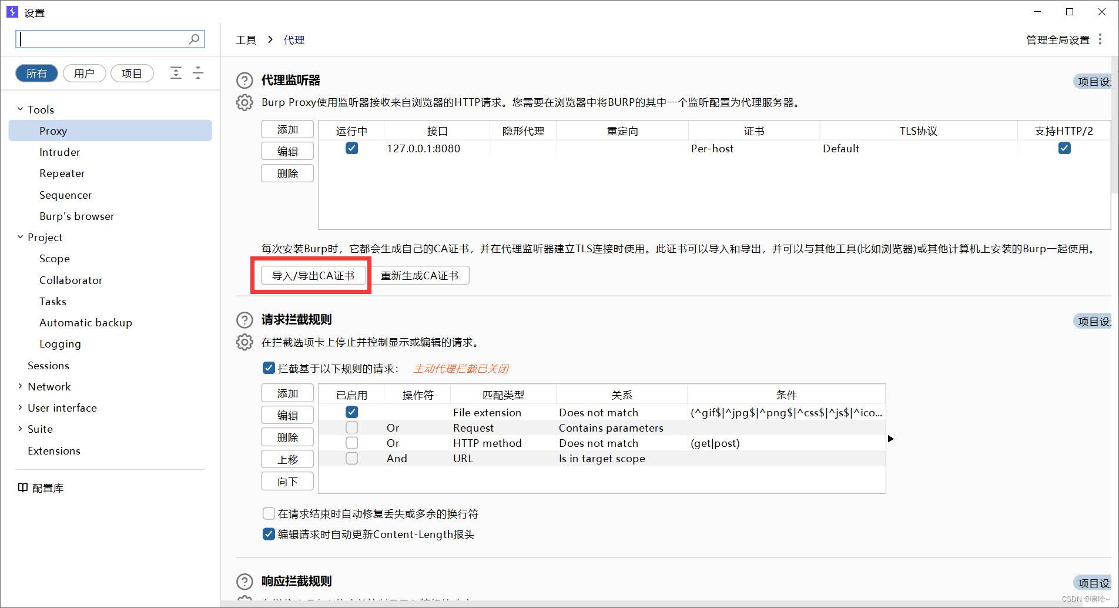Screen dimensions: 1119x608
Task: Select Sequencer in the settings tree
Action: [65, 195]
